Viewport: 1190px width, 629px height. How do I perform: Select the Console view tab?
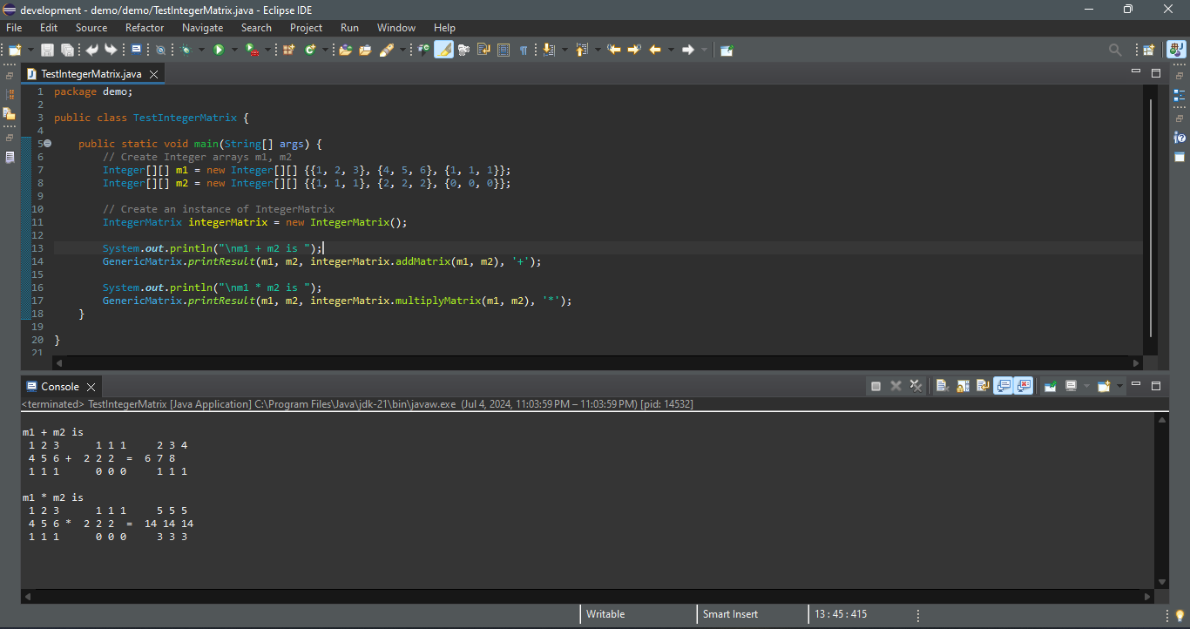[59, 386]
